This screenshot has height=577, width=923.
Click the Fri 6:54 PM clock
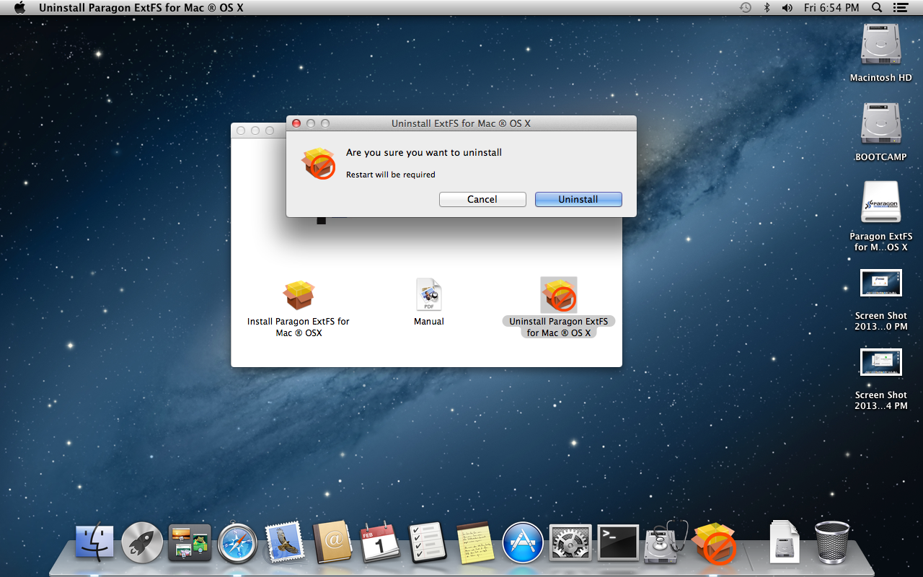tap(831, 8)
